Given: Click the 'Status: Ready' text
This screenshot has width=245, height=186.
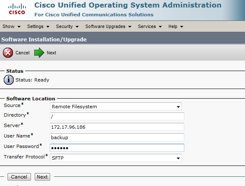Looking at the screenshot, I should tap(32, 80).
